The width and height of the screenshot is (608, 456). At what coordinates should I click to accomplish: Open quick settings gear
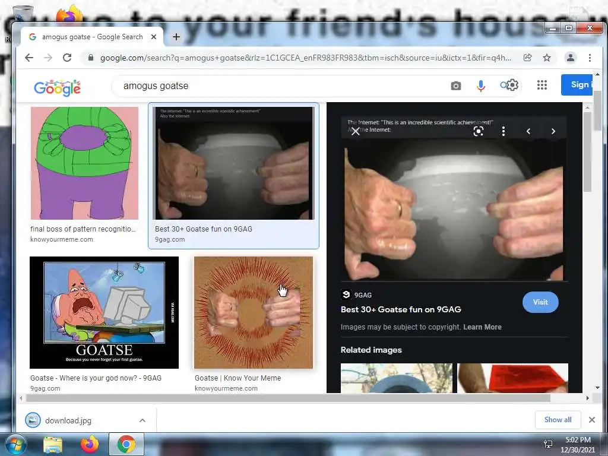click(512, 85)
